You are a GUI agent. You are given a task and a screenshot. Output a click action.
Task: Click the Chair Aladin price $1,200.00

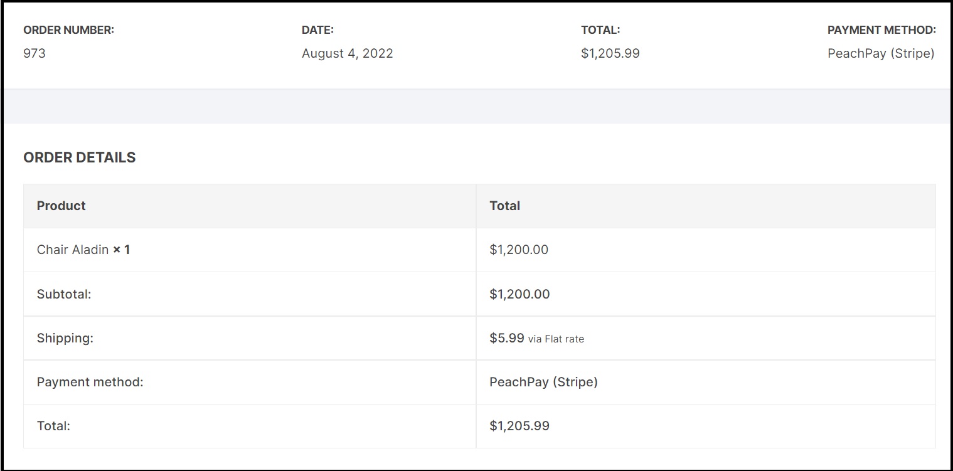pyautogui.click(x=519, y=250)
